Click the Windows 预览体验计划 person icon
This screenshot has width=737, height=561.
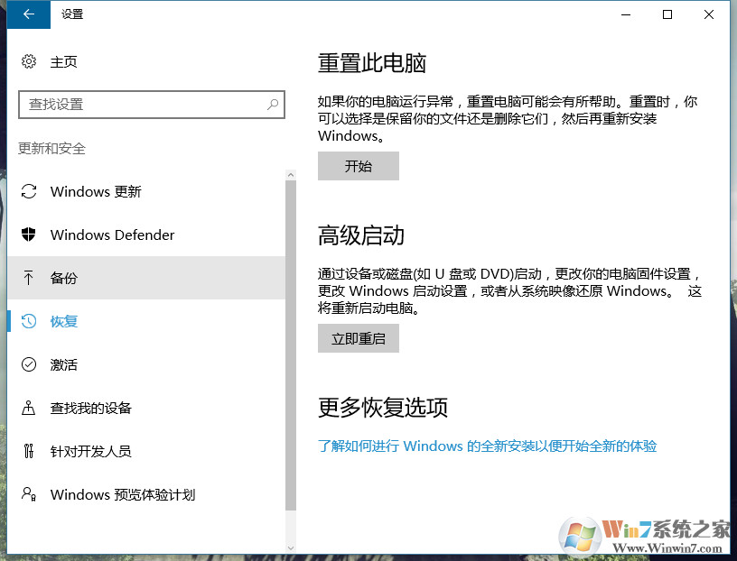click(29, 494)
